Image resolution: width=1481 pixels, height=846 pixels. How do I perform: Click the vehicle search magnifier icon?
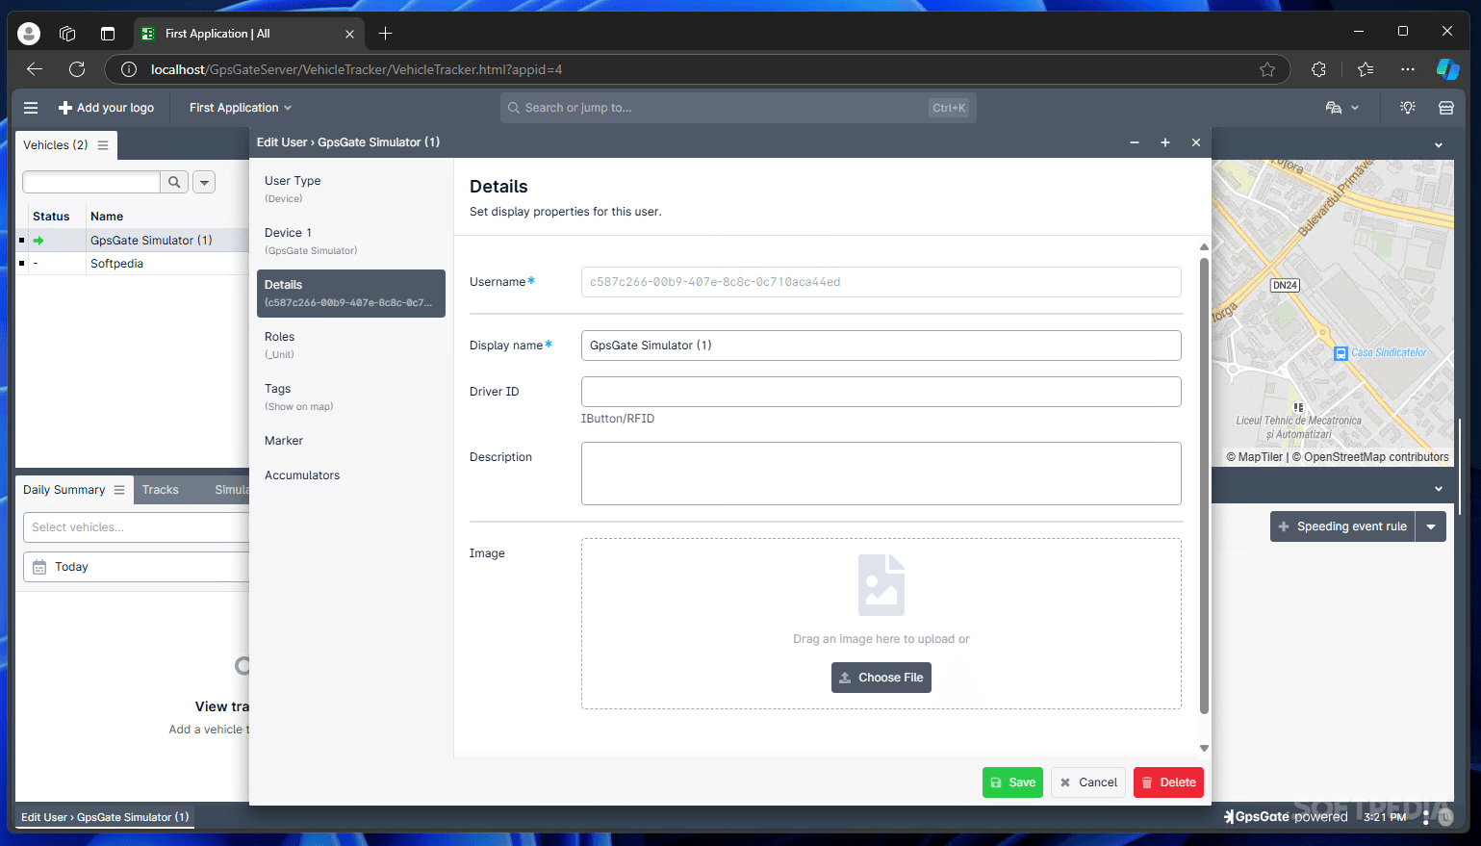(x=174, y=182)
